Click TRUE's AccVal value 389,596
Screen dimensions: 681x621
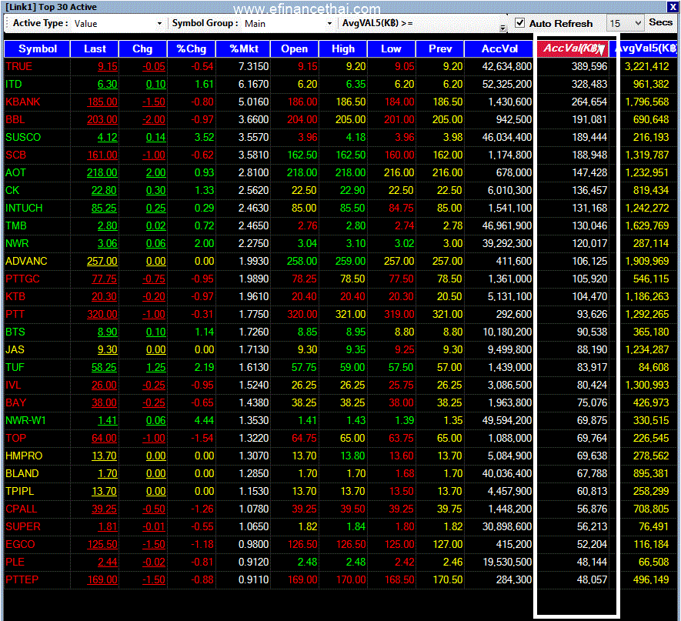[x=589, y=66]
